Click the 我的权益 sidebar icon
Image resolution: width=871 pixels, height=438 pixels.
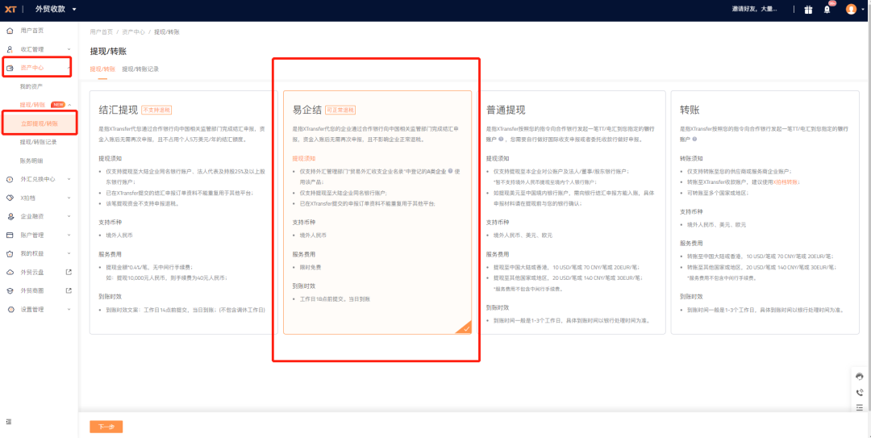tap(10, 253)
